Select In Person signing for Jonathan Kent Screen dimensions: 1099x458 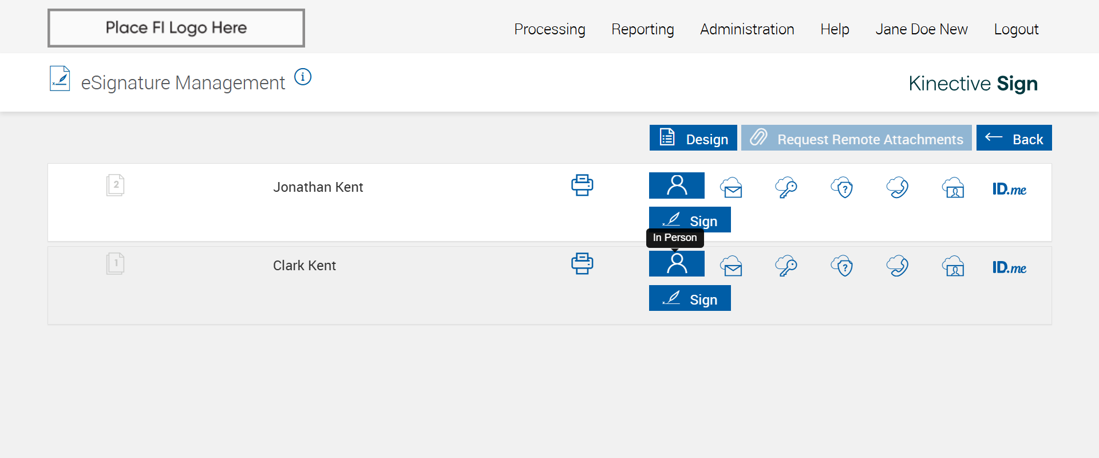tap(677, 185)
